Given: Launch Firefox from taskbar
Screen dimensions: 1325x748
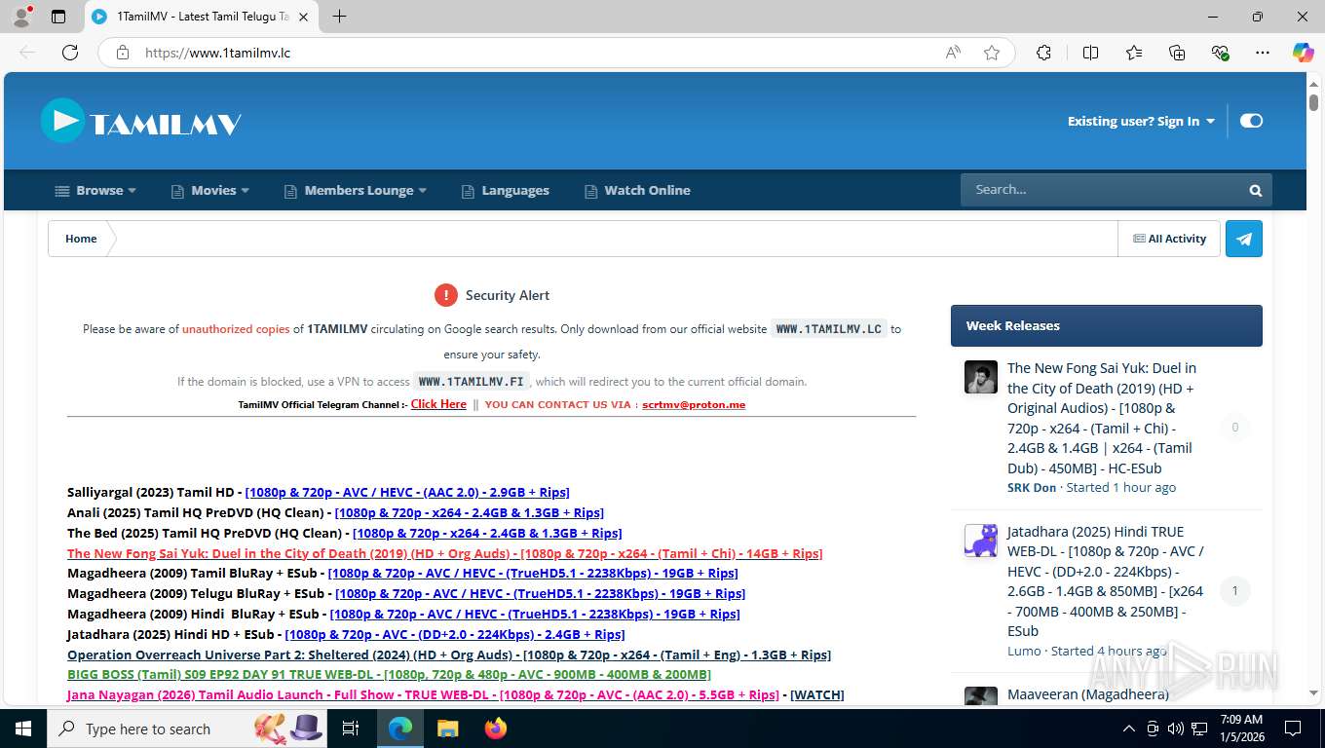Looking at the screenshot, I should coord(496,729).
